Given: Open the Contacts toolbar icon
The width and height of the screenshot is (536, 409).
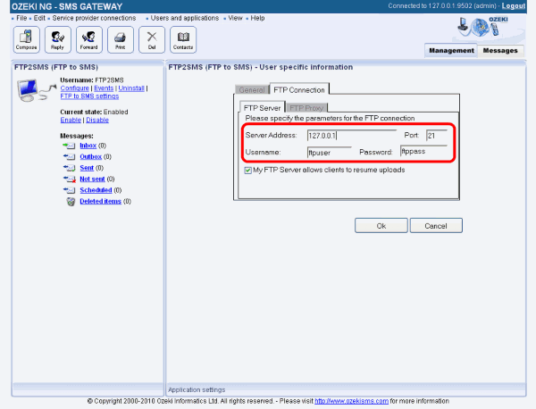Looking at the screenshot, I should tap(183, 39).
